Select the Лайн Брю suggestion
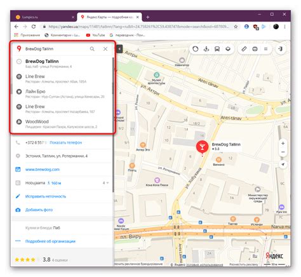 62,93
